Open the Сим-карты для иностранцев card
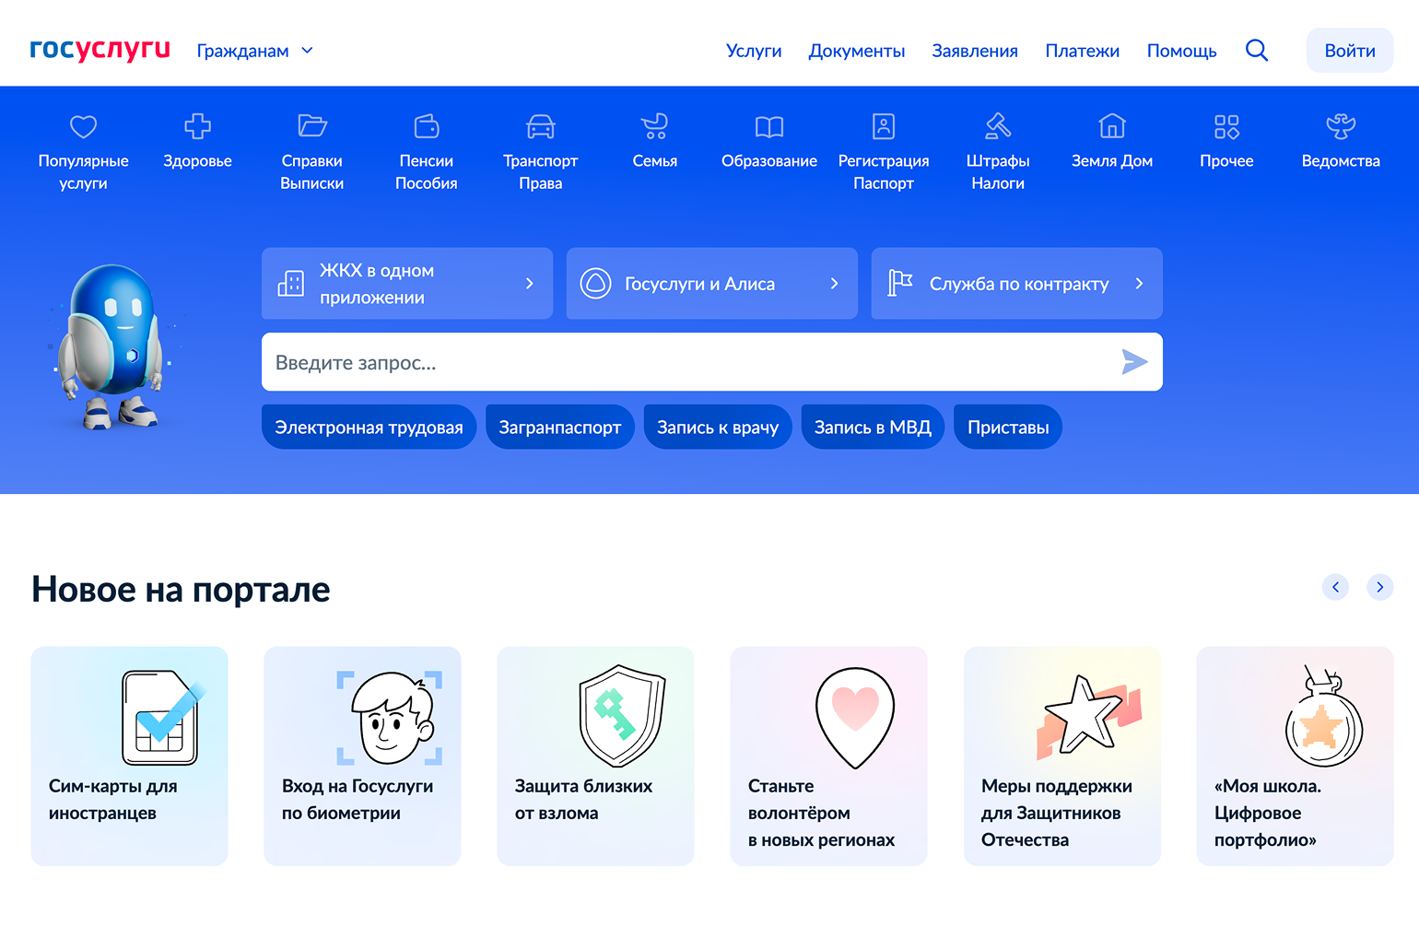Image resolution: width=1419 pixels, height=926 pixels. click(x=129, y=756)
